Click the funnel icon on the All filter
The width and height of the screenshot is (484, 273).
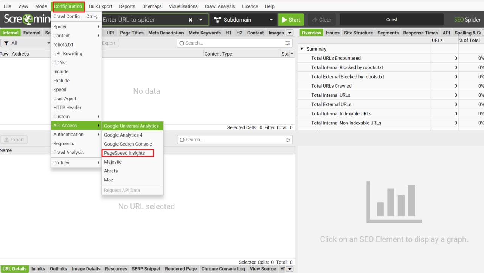pyautogui.click(x=6, y=43)
